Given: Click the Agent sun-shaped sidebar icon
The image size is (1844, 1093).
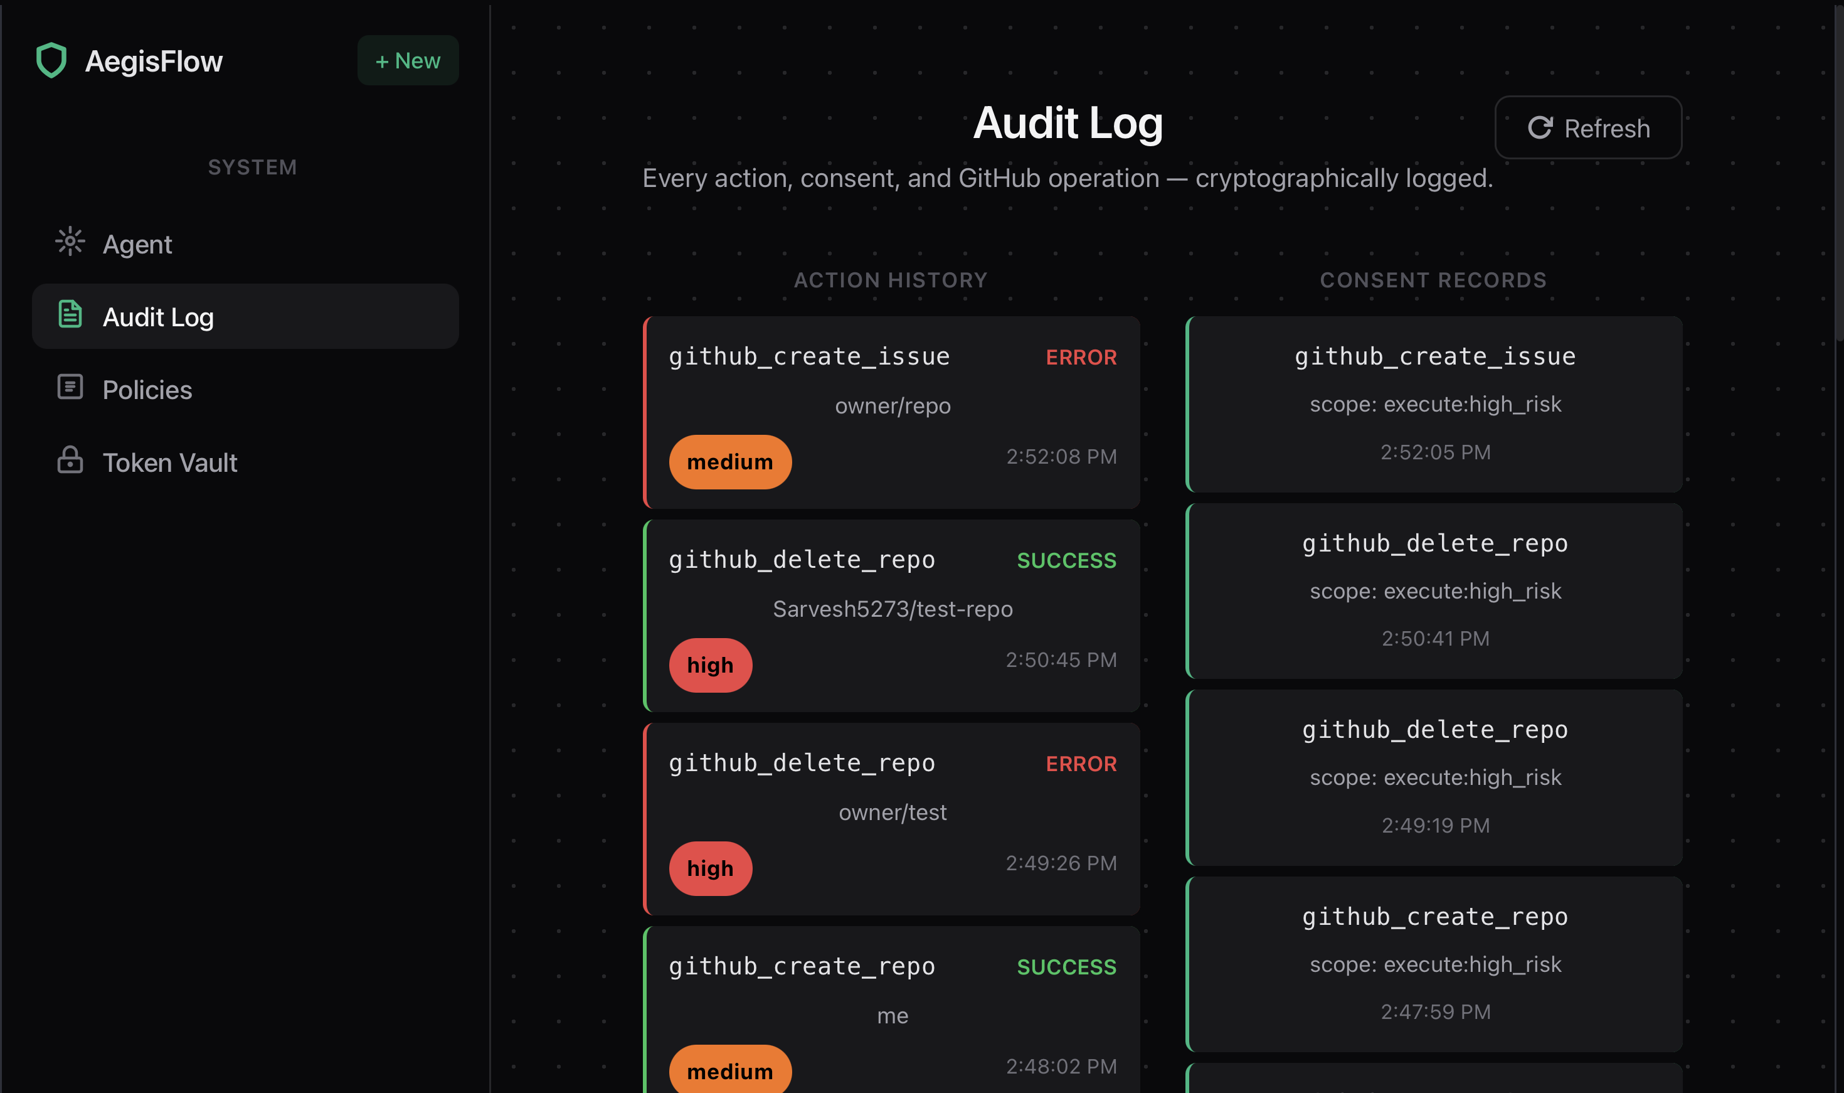Looking at the screenshot, I should point(70,242).
